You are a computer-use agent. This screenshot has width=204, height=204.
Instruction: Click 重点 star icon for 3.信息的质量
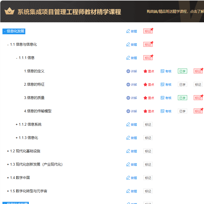(146, 98)
